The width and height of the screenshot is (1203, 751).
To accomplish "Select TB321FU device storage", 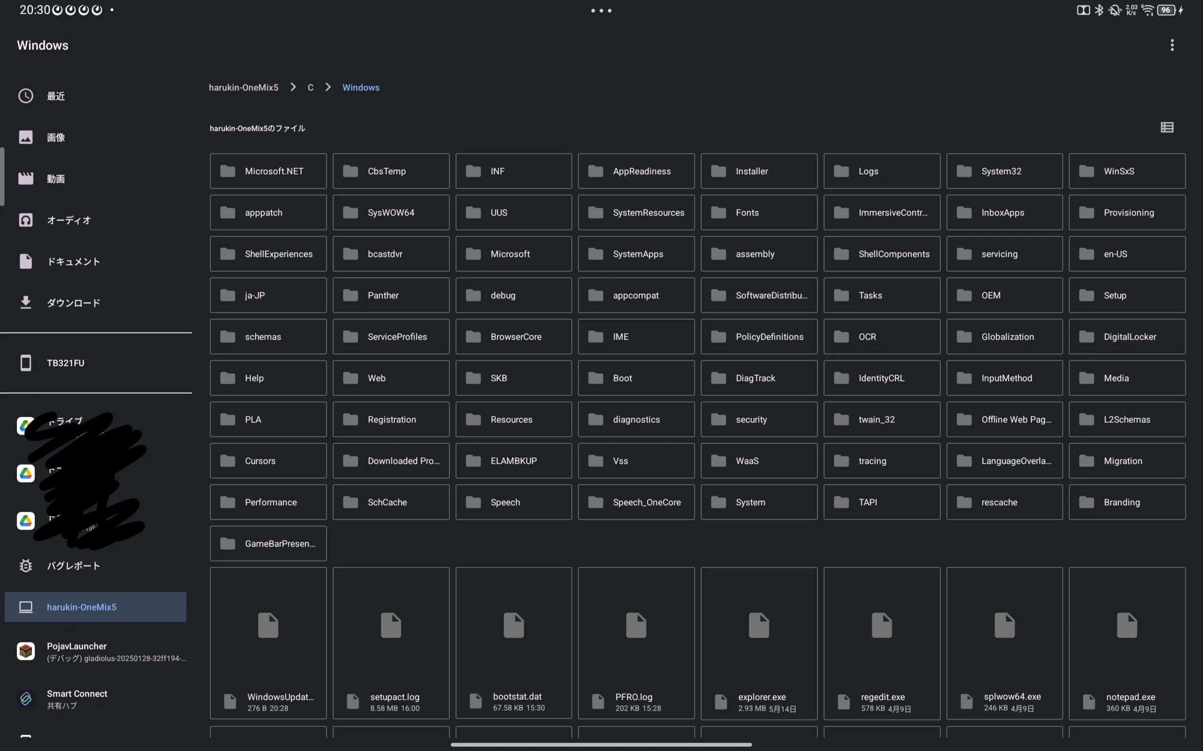I will (65, 363).
